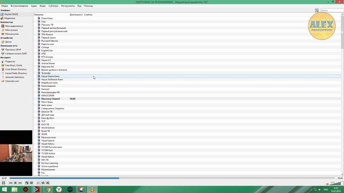The width and height of the screenshot is (344, 193).
Task: Select Discovery Channel in the playlist
Action: tap(51, 99)
